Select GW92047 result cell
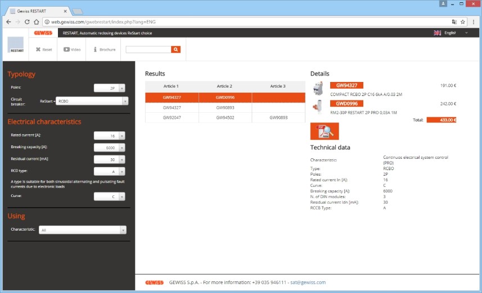The image size is (482, 293). pyautogui.click(x=172, y=117)
